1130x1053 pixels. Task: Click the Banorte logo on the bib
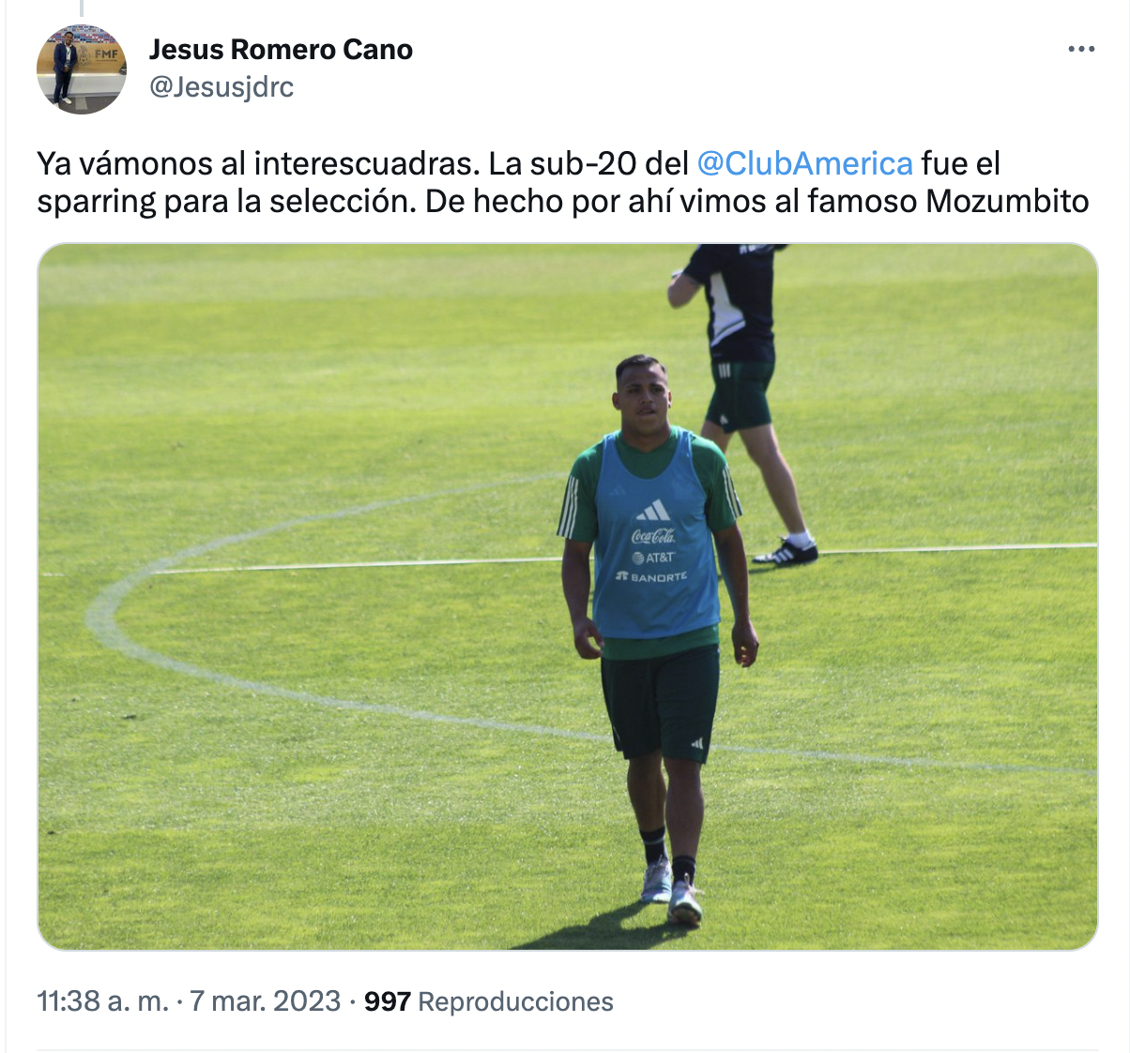pyautogui.click(x=652, y=576)
